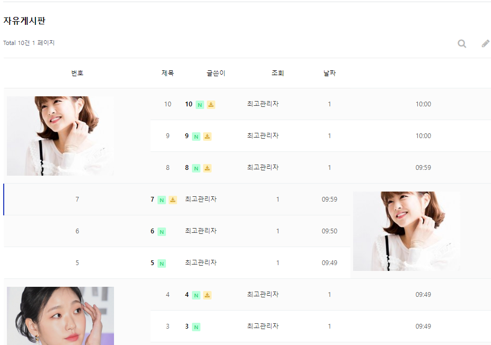Open post titled 5
491x345 pixels.
[x=152, y=263]
